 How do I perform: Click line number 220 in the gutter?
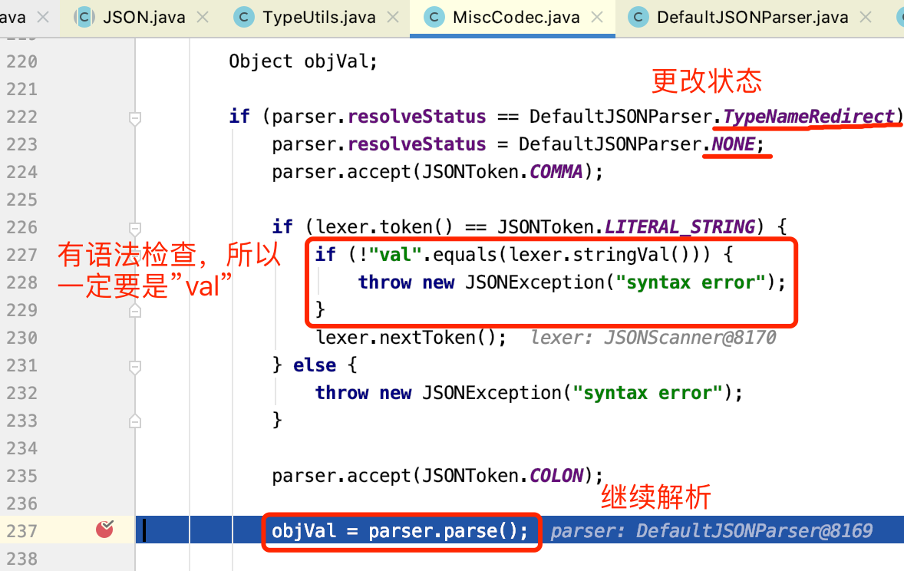click(22, 61)
